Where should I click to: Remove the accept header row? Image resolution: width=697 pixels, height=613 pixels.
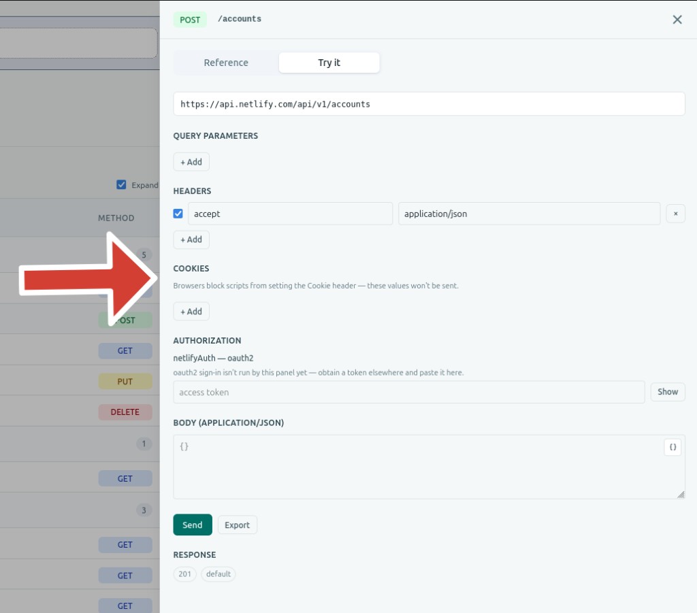coord(675,214)
